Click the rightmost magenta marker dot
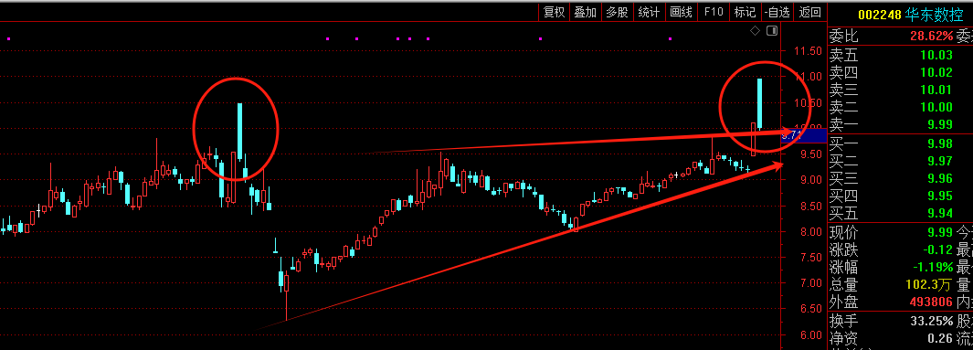The width and height of the screenshot is (973, 350). (x=671, y=39)
